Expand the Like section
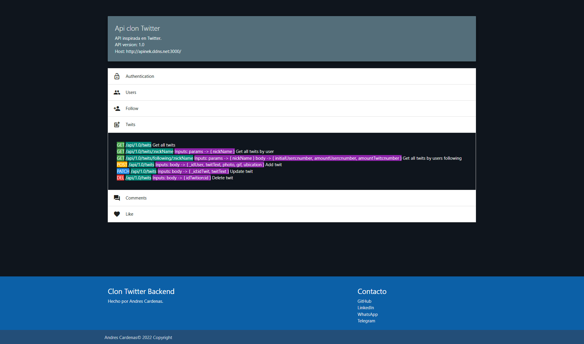The width and height of the screenshot is (584, 344). [x=292, y=214]
